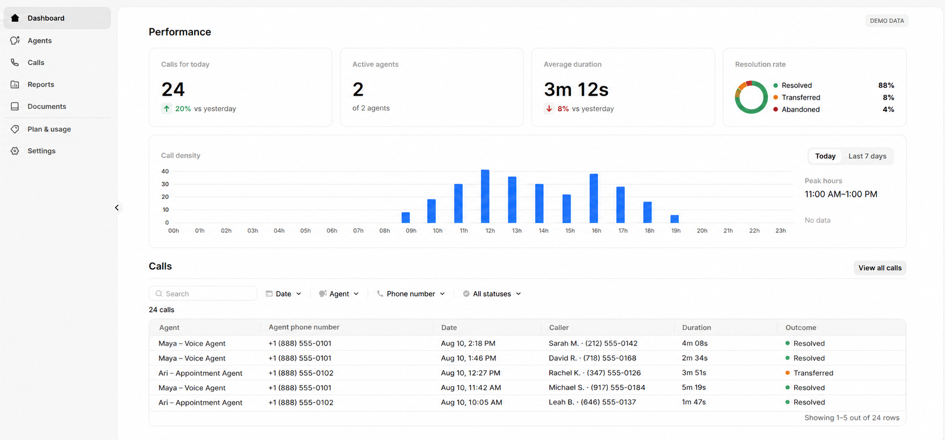
Task: Click the Calls phone icon in sidebar
Action: (15, 63)
